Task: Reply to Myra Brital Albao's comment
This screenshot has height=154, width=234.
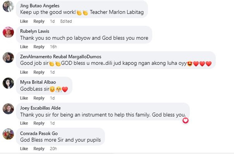Action: tap(39, 98)
